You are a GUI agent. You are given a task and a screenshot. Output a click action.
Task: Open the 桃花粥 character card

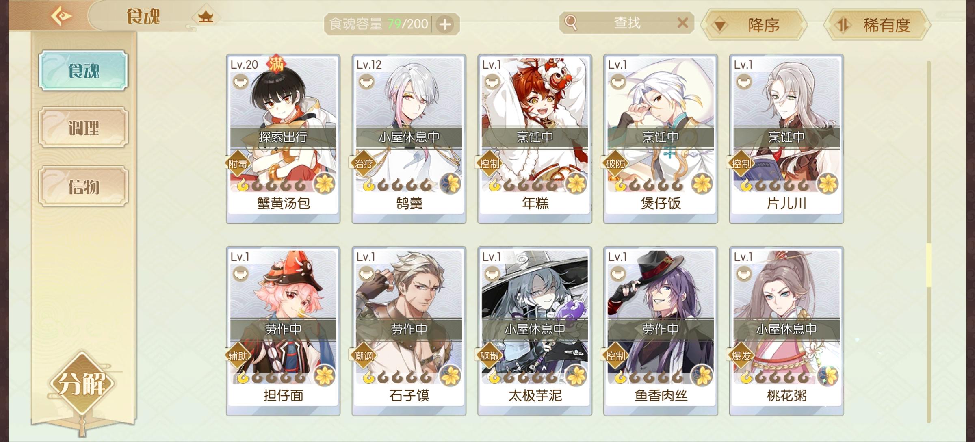click(786, 331)
